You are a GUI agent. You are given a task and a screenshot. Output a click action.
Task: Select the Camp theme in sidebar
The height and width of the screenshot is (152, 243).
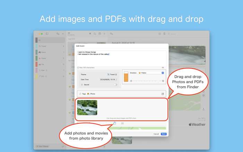pos(50,58)
